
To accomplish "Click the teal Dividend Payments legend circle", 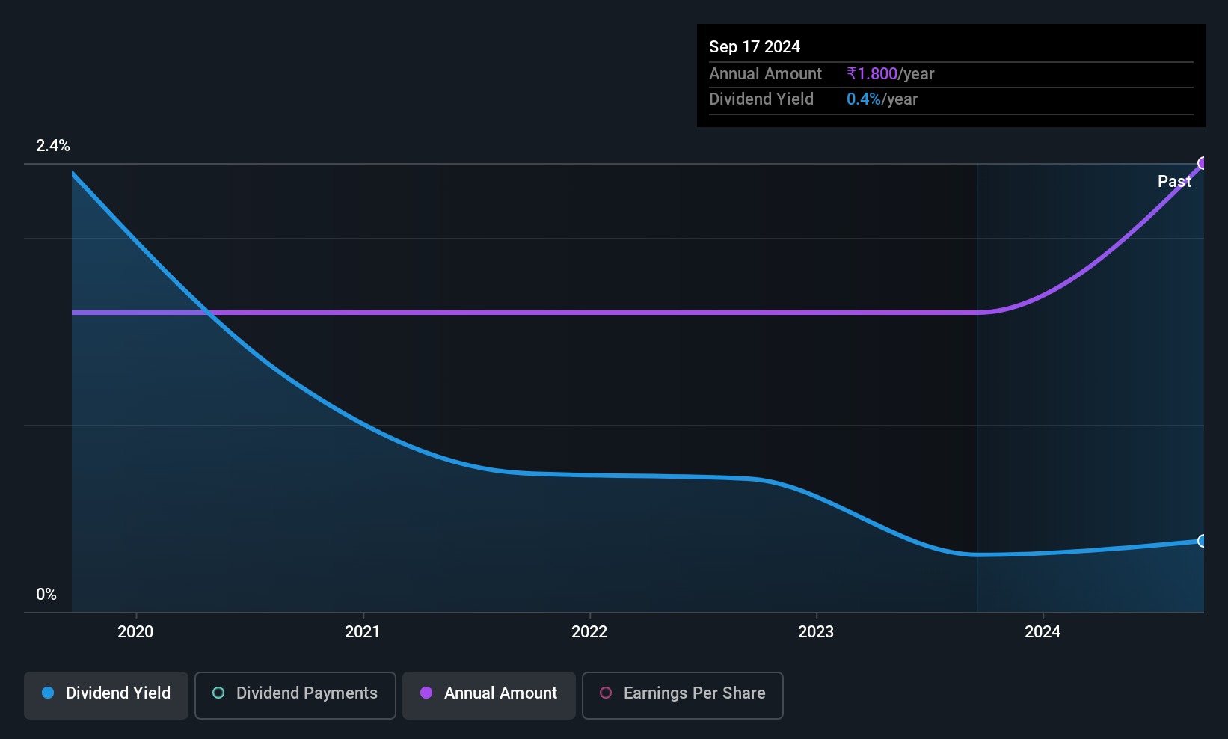I will click(218, 693).
